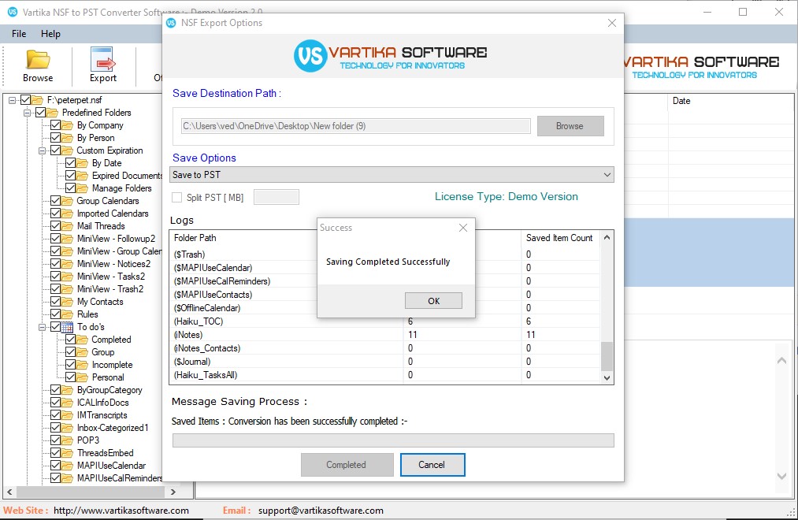Click the Completed button in export dialog
798x520 pixels.
[x=347, y=465]
